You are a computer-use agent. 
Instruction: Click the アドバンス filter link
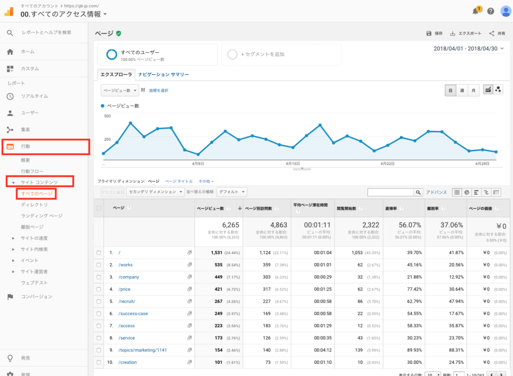point(436,192)
